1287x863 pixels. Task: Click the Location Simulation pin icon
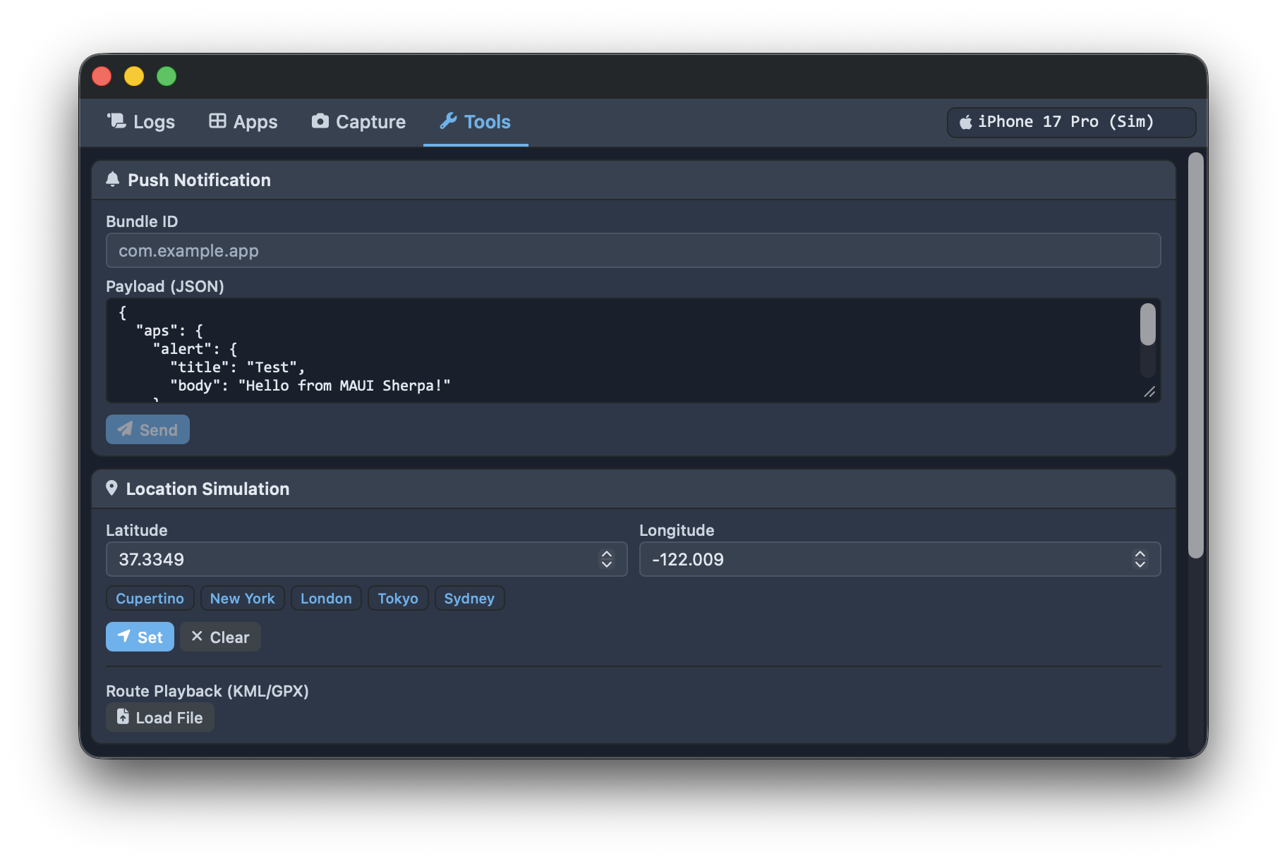[111, 488]
